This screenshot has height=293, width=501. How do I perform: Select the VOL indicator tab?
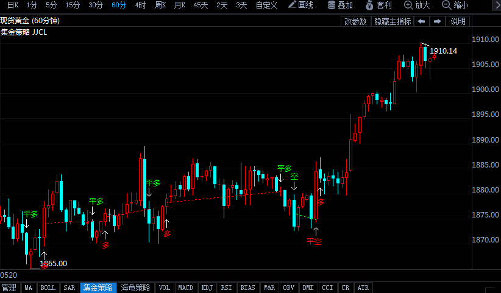(x=165, y=288)
